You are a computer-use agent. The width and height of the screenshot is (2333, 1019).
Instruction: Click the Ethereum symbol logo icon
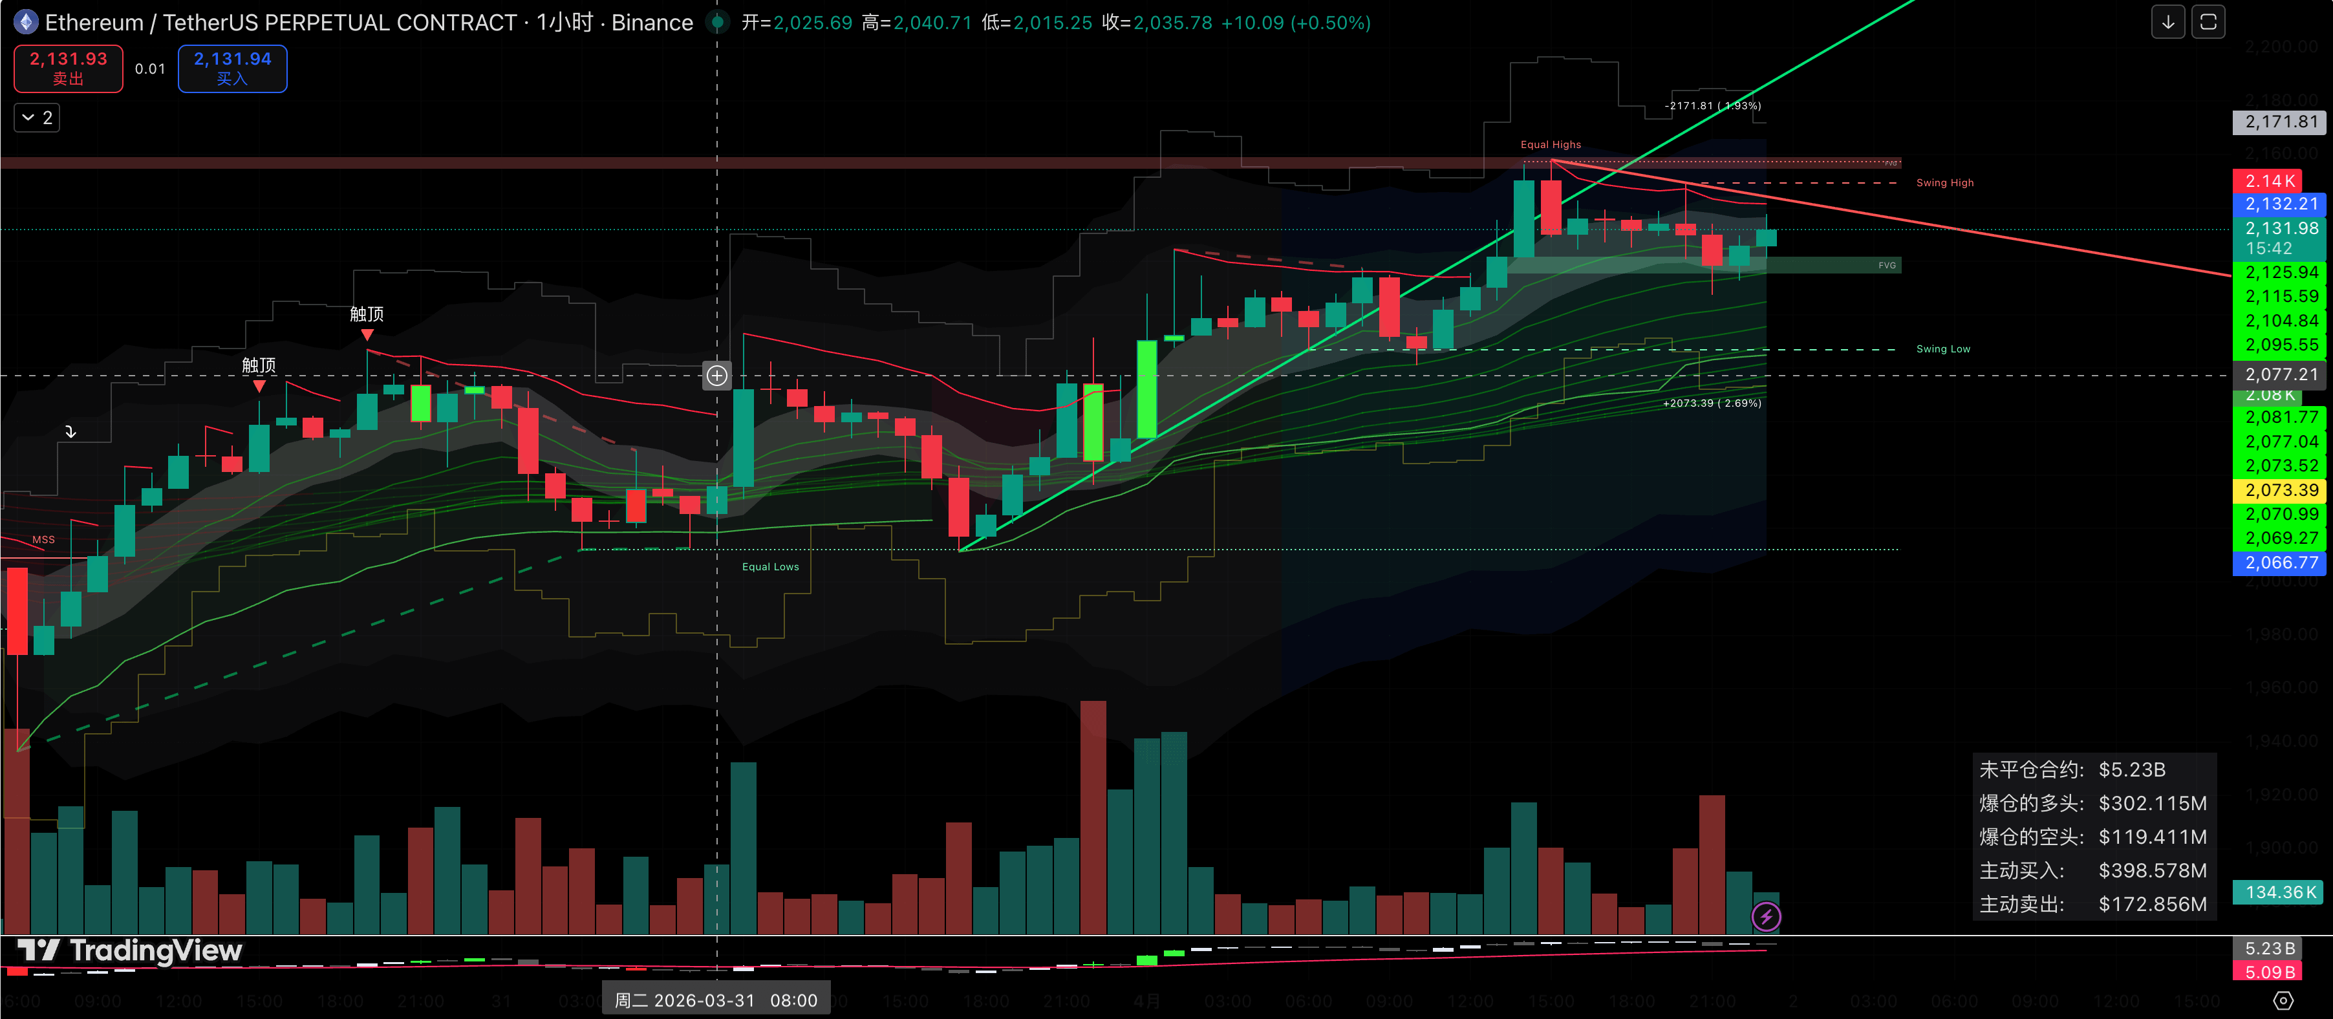pyautogui.click(x=25, y=22)
